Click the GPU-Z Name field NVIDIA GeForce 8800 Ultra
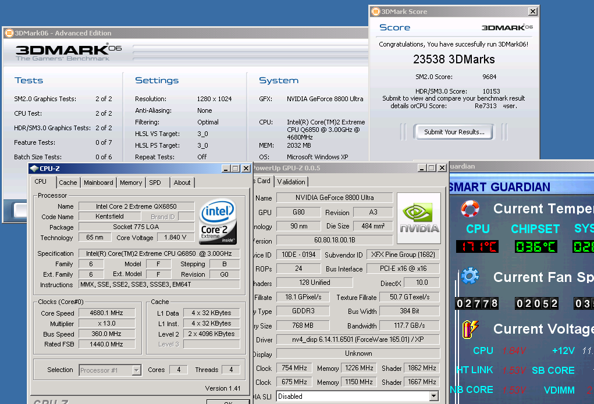This screenshot has height=404, width=594. point(335,198)
